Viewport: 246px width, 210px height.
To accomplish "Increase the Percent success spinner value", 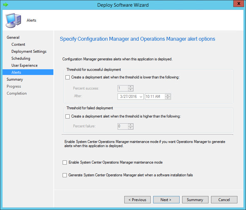I will click(x=131, y=87).
